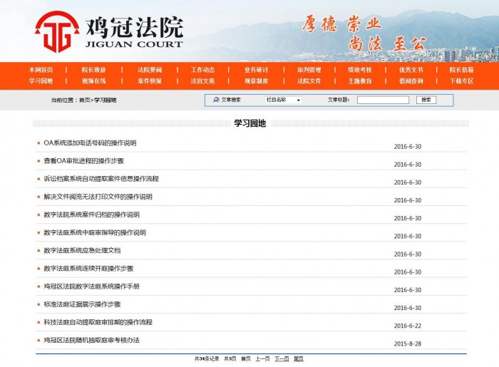Screen dimensions: 499x367
Task: Jump to last page via 尾页
Action: click(299, 358)
